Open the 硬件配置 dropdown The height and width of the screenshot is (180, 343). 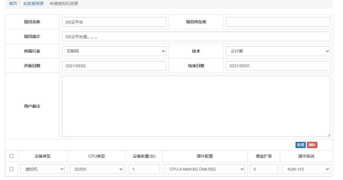[204, 169]
